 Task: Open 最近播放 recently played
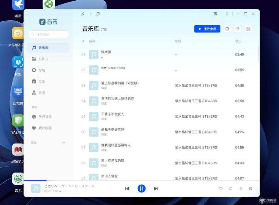(48, 117)
